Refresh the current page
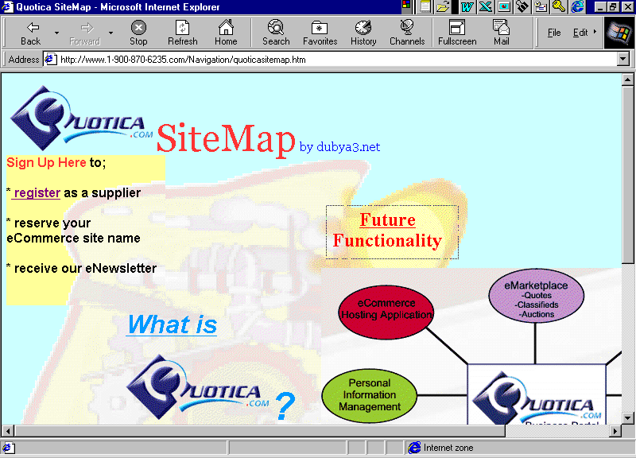Image resolution: width=636 pixels, height=458 pixels. (x=183, y=33)
